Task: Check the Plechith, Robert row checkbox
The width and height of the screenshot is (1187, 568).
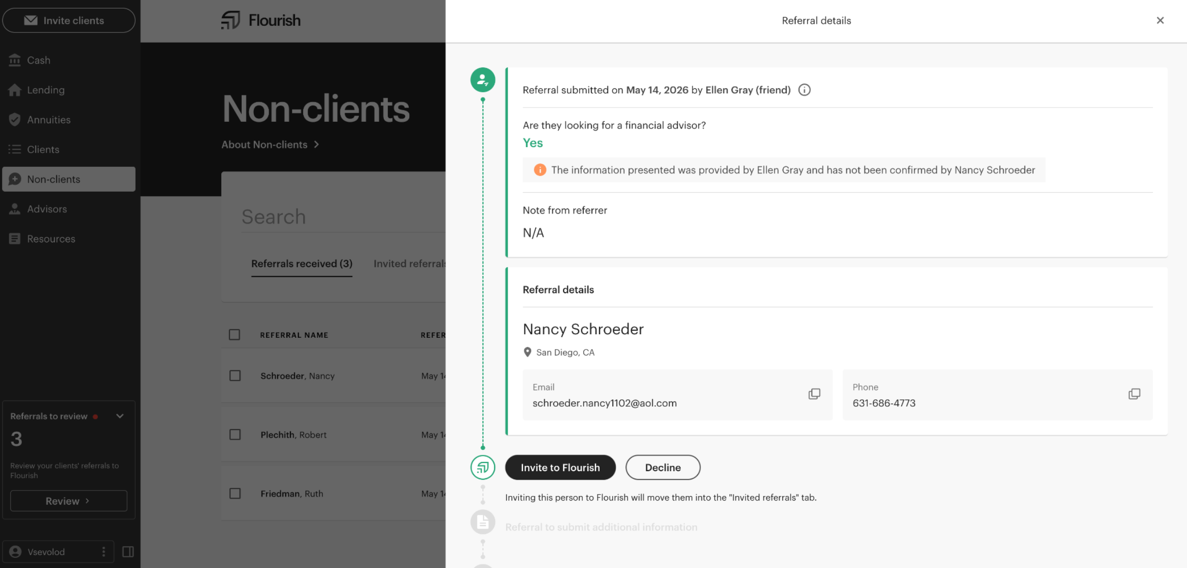Action: [x=235, y=435]
